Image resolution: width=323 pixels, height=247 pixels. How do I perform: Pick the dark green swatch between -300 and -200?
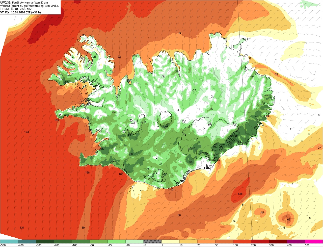click(x=45, y=241)
